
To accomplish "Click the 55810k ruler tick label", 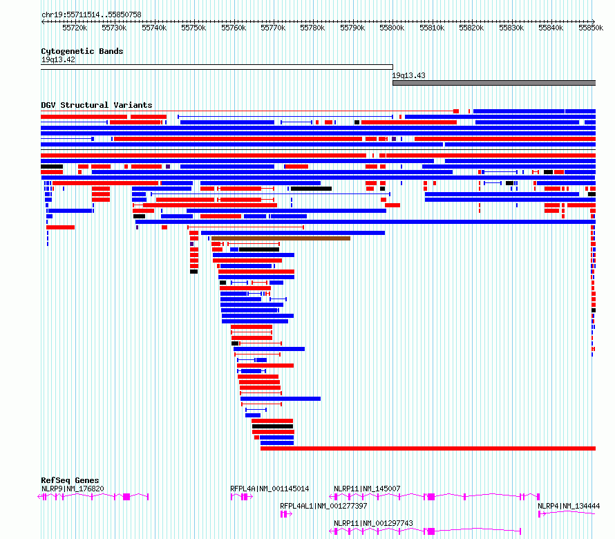I will click(x=432, y=28).
